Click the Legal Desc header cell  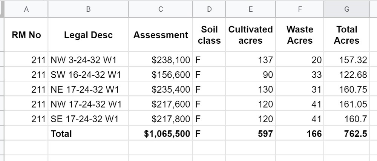coord(88,35)
